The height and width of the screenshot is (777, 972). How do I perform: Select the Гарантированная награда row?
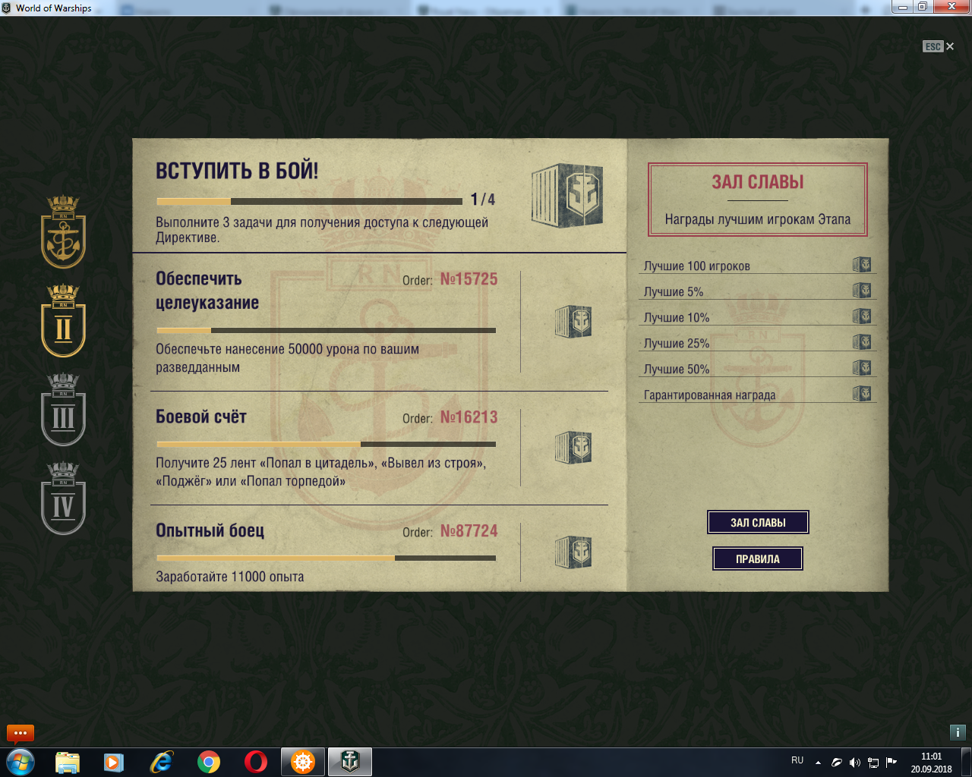(x=758, y=394)
